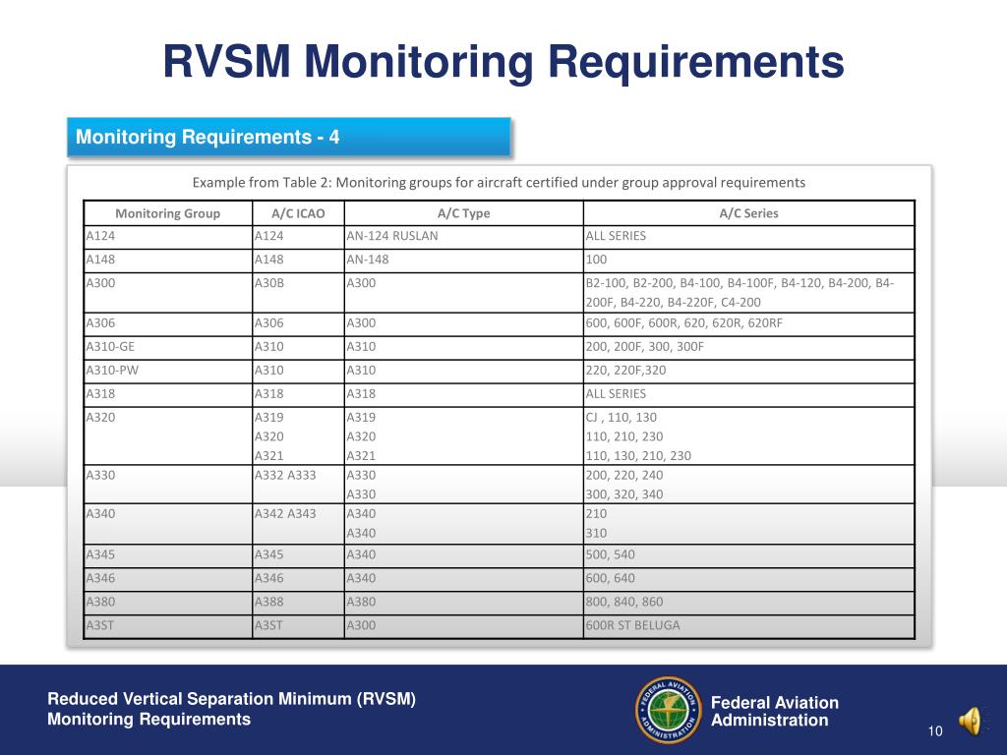This screenshot has width=1007, height=755.
Task: Click the speaker audio icon
Action: (971, 721)
